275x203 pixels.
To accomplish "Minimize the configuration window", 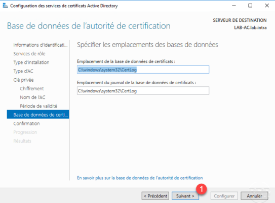I will 234,6.
